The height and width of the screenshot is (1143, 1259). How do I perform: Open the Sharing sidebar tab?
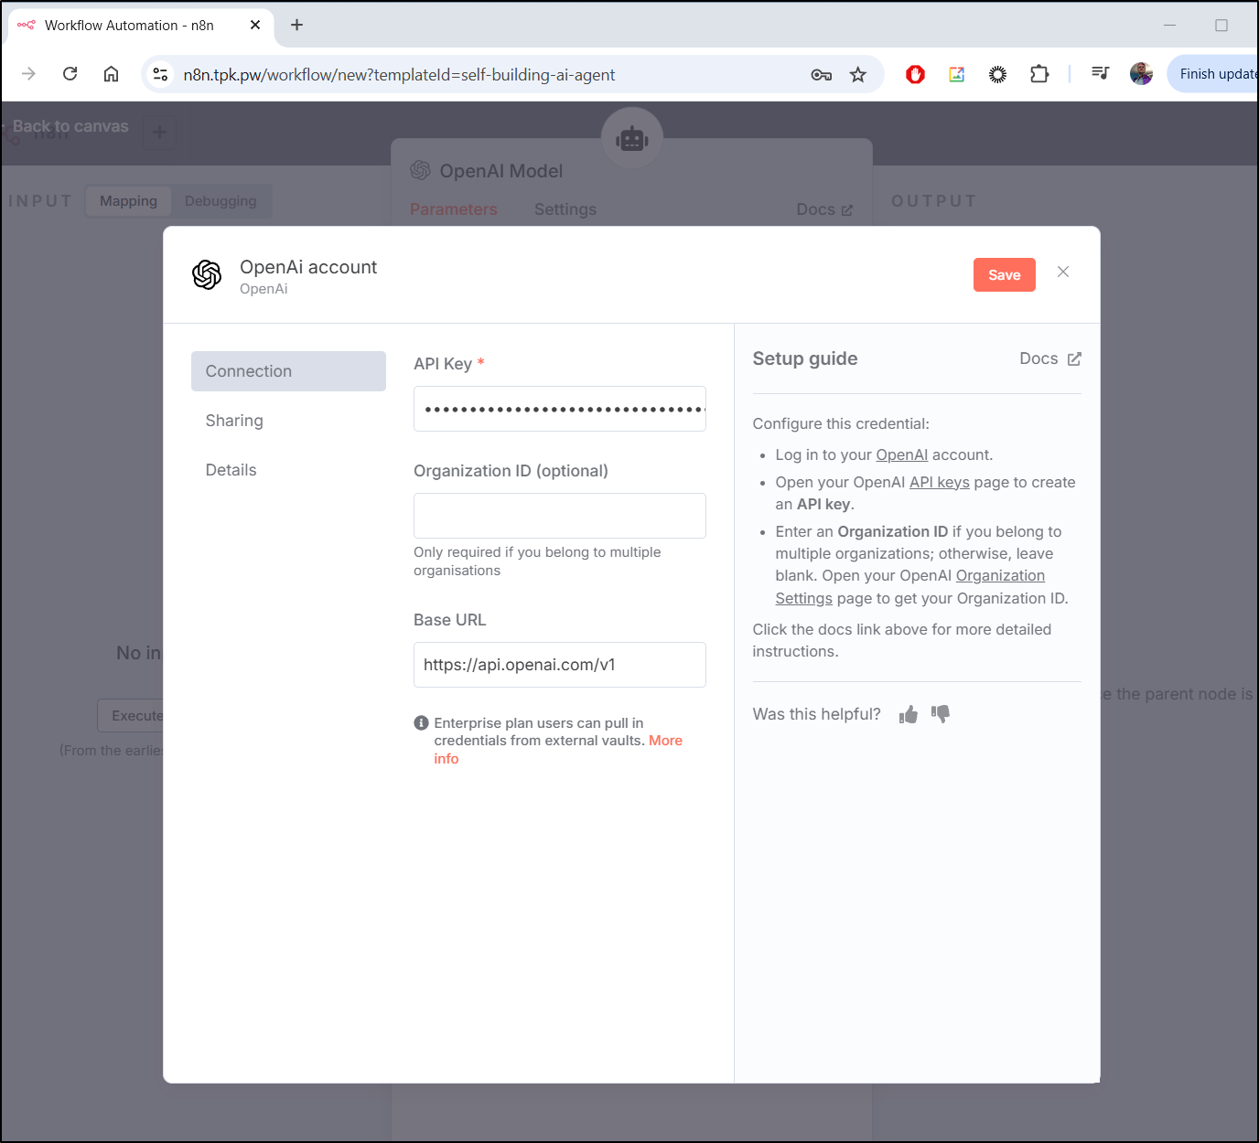click(234, 421)
